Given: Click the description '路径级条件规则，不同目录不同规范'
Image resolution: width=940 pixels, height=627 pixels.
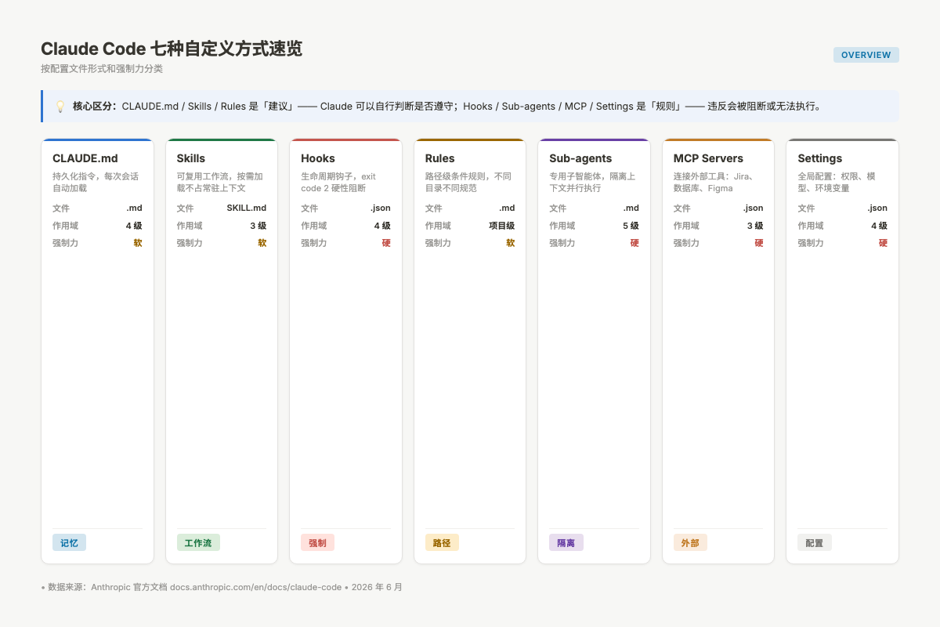Looking at the screenshot, I should pyautogui.click(x=468, y=183).
